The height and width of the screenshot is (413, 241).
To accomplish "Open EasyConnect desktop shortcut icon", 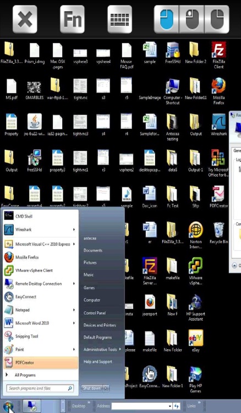I will [150, 377].
